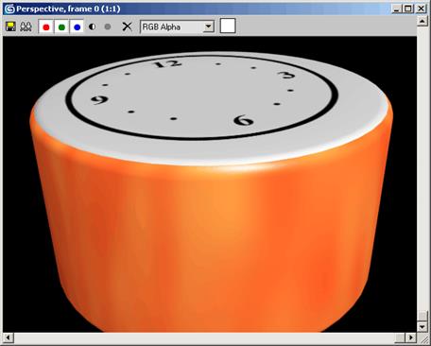Click the horizontal scrollbar right arrow

pyautogui.click(x=411, y=337)
